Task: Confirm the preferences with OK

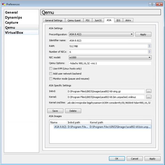Action: [x=117, y=159]
